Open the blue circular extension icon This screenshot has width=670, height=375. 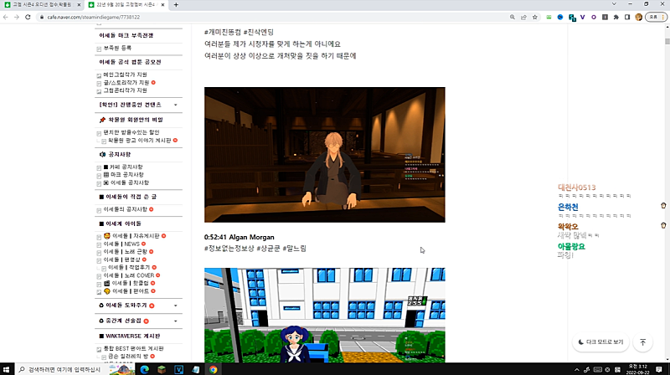560,17
